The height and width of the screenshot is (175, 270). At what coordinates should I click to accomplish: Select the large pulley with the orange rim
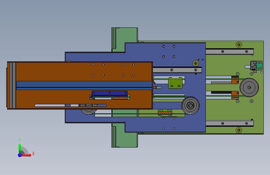coord(249,87)
